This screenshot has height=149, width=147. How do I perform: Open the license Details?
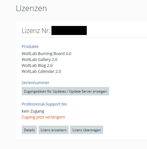pos(29,130)
